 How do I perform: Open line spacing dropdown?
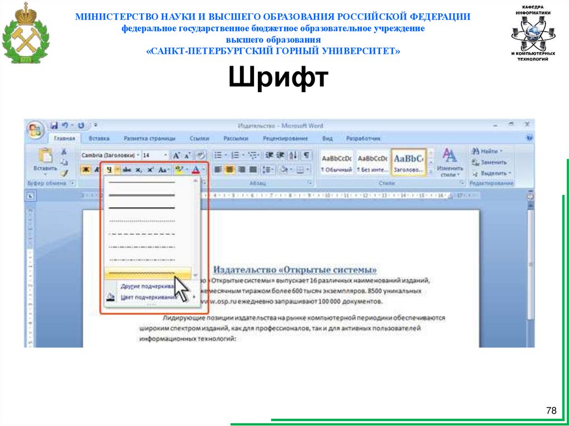(268, 169)
